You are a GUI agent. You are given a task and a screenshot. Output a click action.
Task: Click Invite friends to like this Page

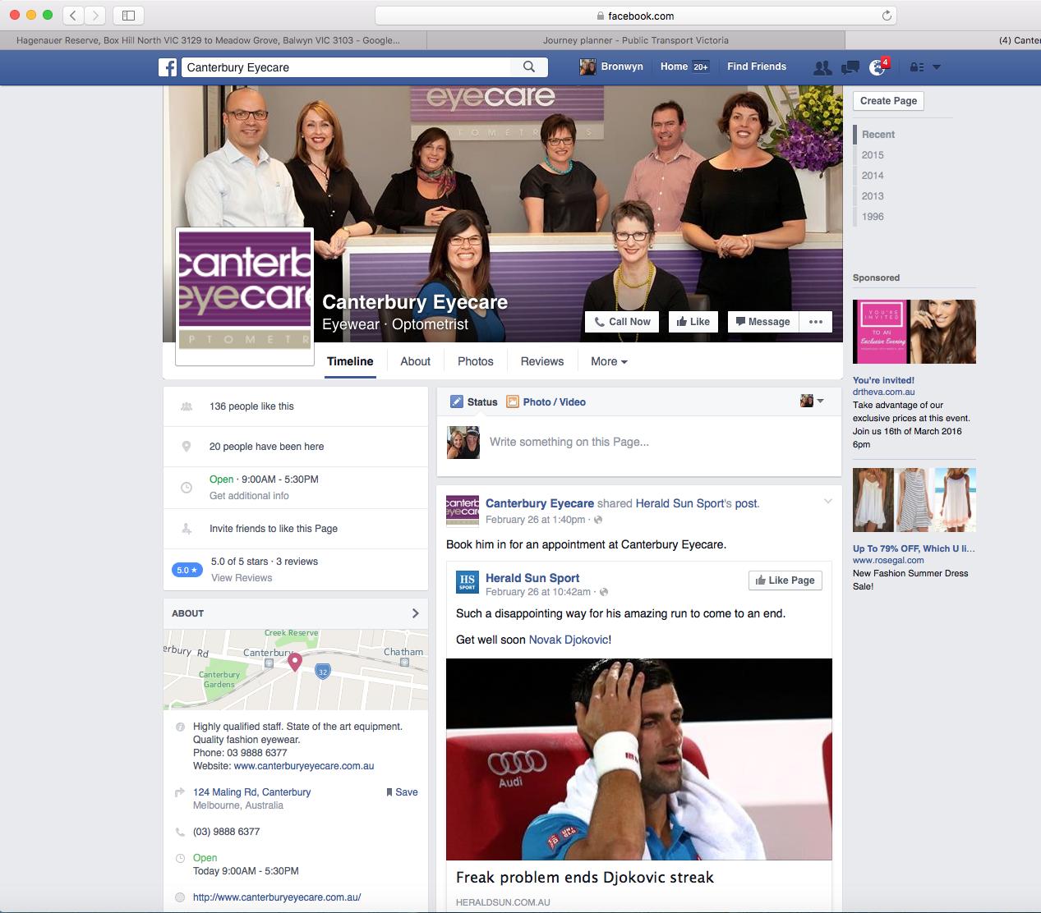274,529
